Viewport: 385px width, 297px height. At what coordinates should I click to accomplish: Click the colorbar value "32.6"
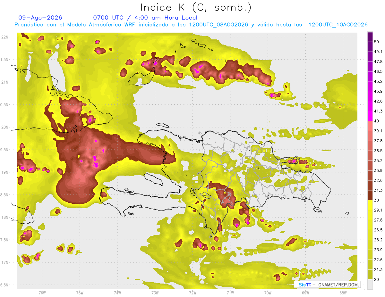click(x=378, y=180)
